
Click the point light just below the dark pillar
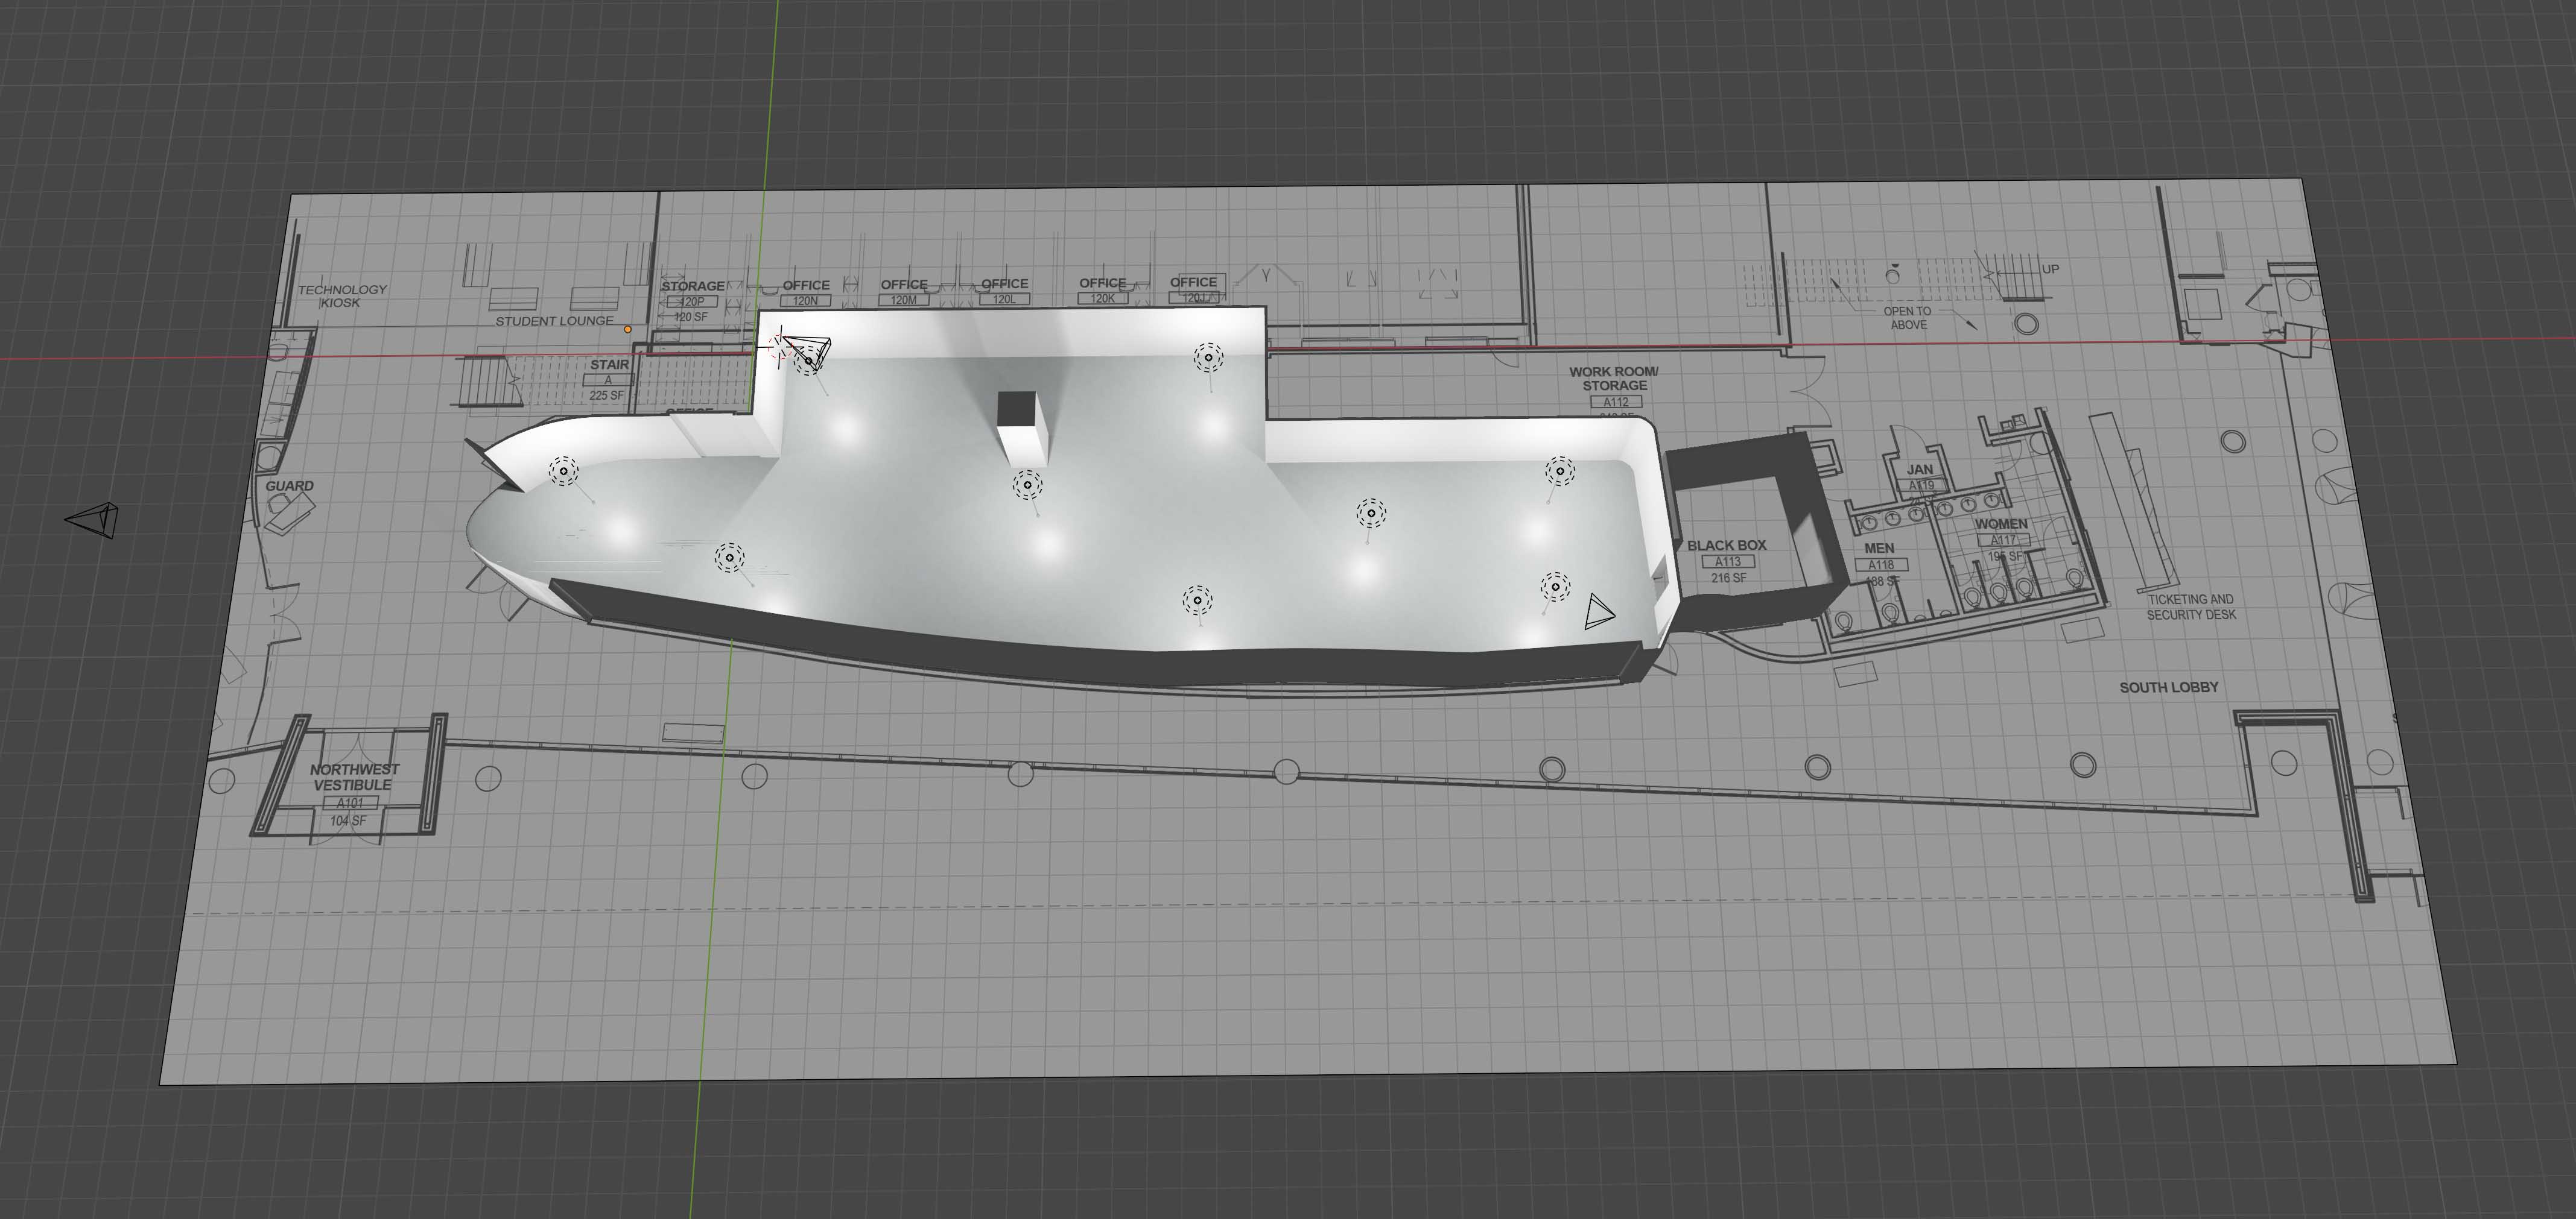(1027, 485)
